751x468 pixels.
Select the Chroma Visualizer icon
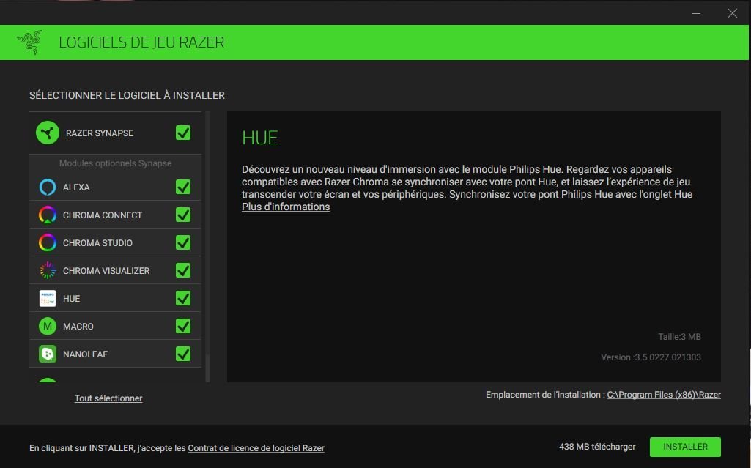[48, 271]
